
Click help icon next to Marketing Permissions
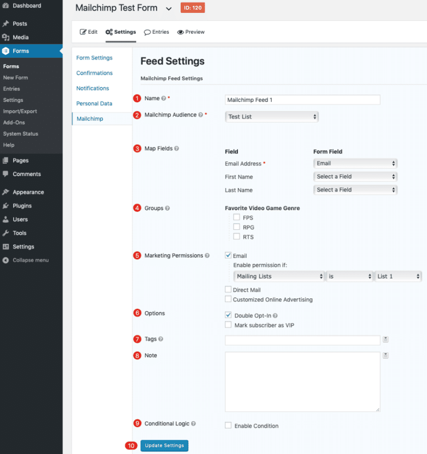coord(207,256)
